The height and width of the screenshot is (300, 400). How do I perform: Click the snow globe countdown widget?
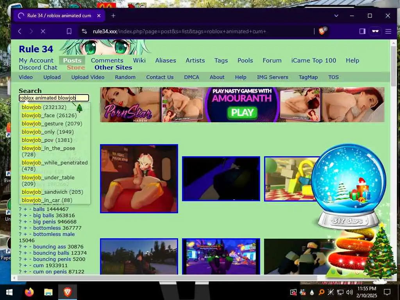pyautogui.click(x=348, y=186)
